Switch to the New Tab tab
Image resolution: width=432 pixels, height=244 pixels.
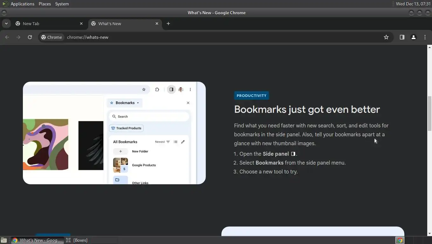tap(49, 24)
